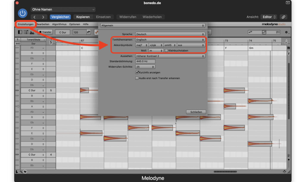Screen dimensions: 305x182
Task: Open the omit5 chord symbol dropdown
Action: 170,45
